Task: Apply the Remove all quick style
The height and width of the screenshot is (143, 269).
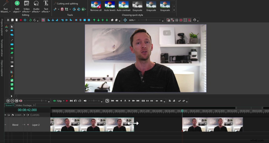Action: [x=96, y=6]
